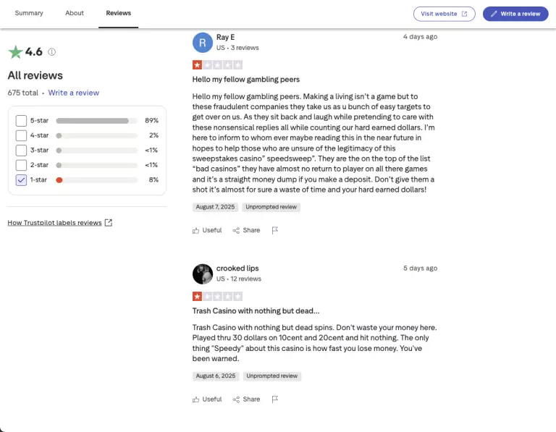
Task: Enable the 4-star filter checkbox
Action: pos(21,135)
